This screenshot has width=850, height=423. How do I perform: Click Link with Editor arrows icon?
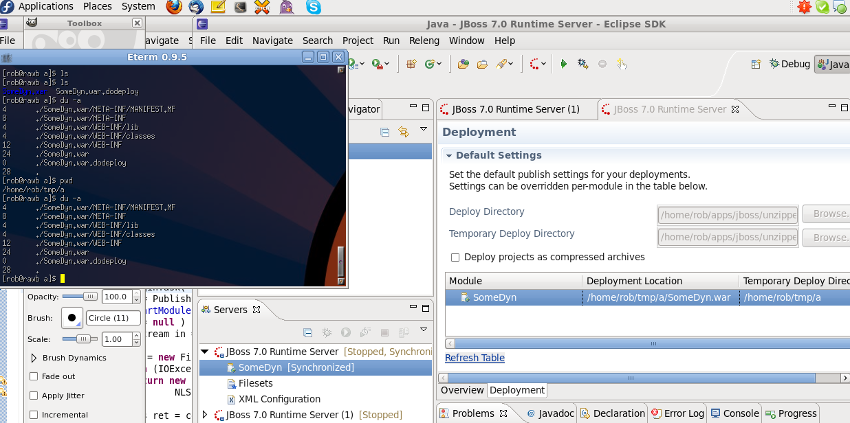tap(404, 132)
